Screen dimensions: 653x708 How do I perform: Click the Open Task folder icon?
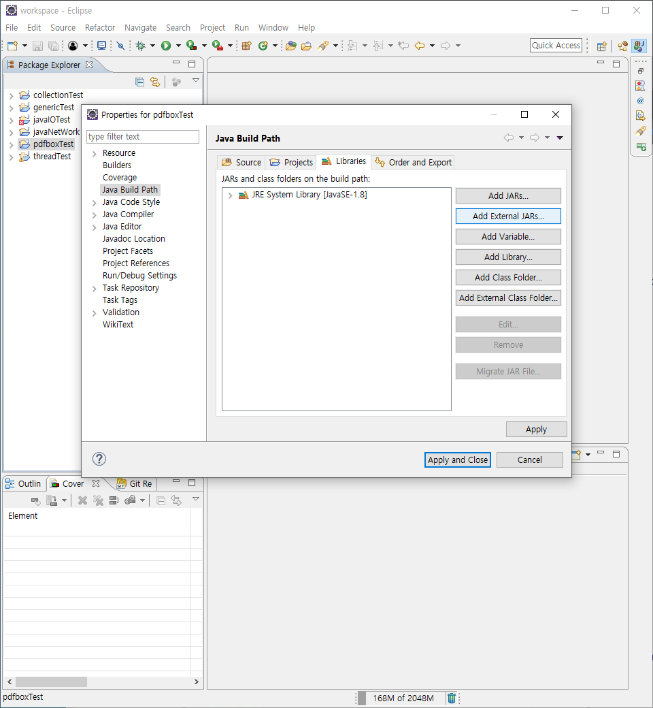tap(306, 46)
